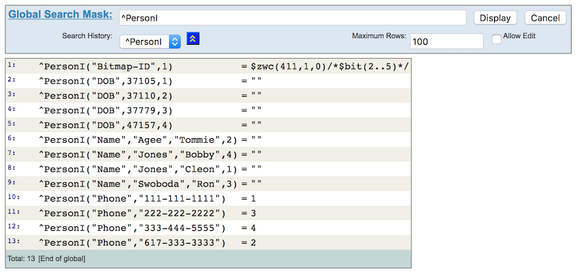Screen dimensions: 577x275
Task: Select the Name Swoboda Ron row
Action: [208, 184]
